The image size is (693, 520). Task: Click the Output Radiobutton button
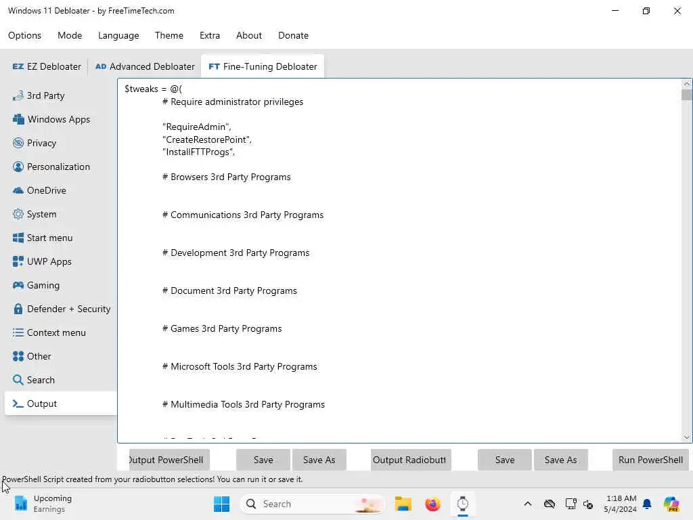411,460
